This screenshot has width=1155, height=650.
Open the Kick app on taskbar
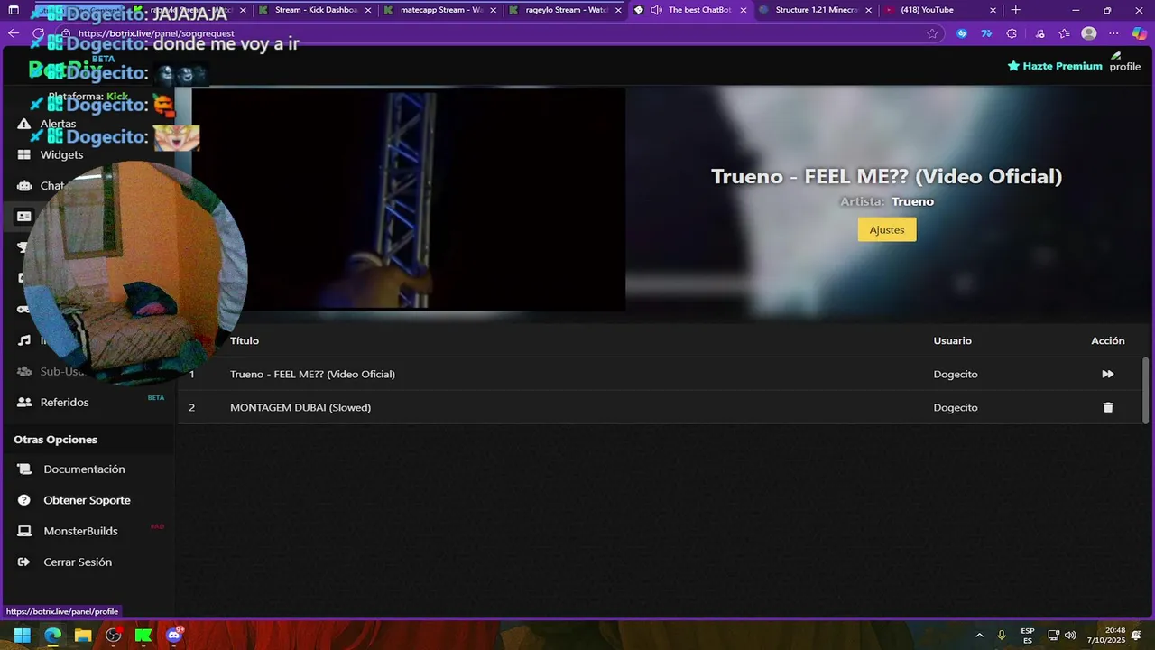tap(143, 636)
